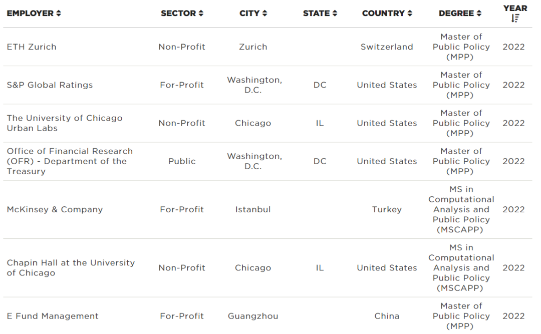
Task: Sort table by EMPLOYER header
Action: click(31, 14)
